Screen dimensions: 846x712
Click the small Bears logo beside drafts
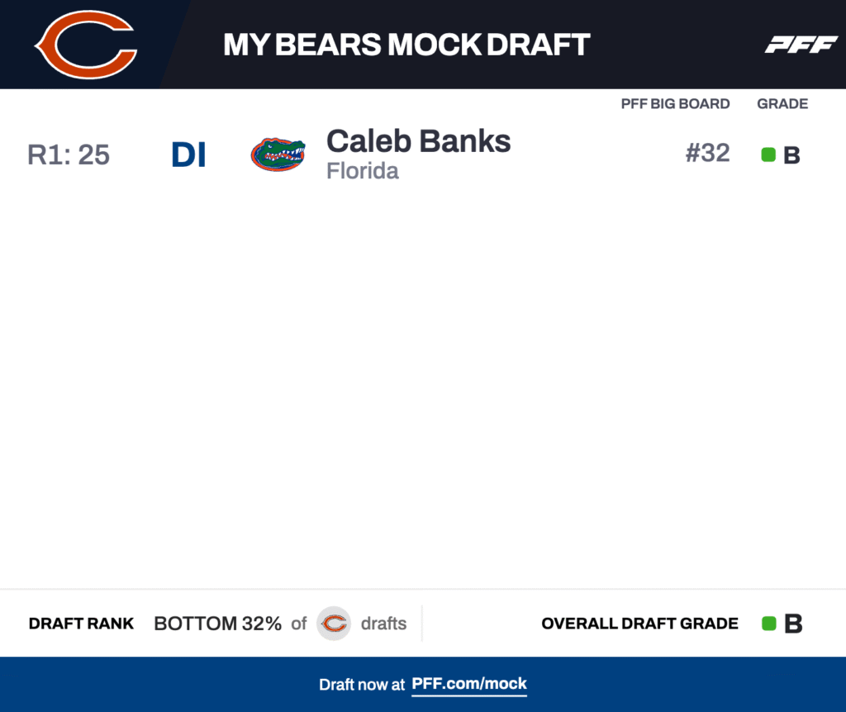334,624
